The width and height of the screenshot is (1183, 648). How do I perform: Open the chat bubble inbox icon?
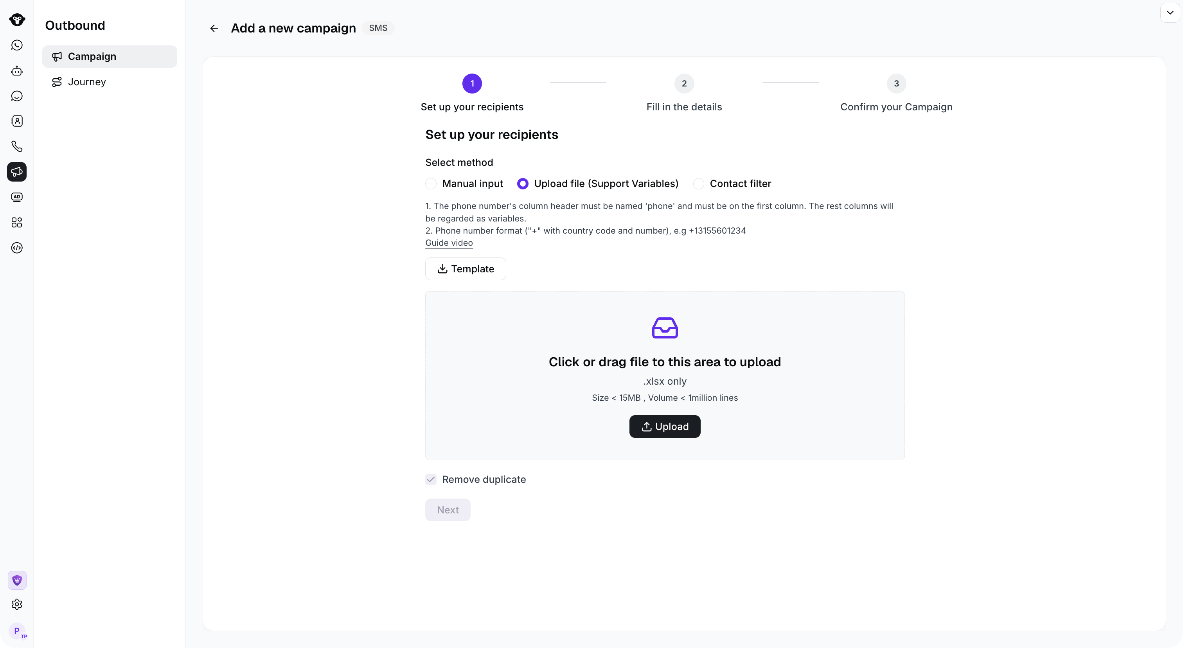[17, 96]
